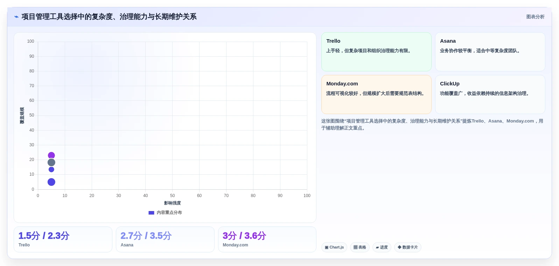Click the 影响强度 x-axis title

(173, 203)
